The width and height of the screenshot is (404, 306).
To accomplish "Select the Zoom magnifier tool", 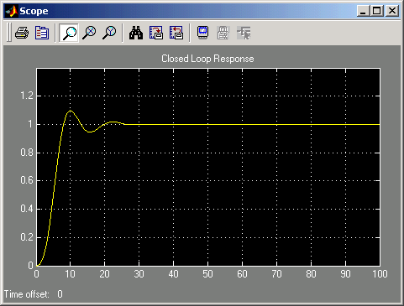I will coord(69,33).
